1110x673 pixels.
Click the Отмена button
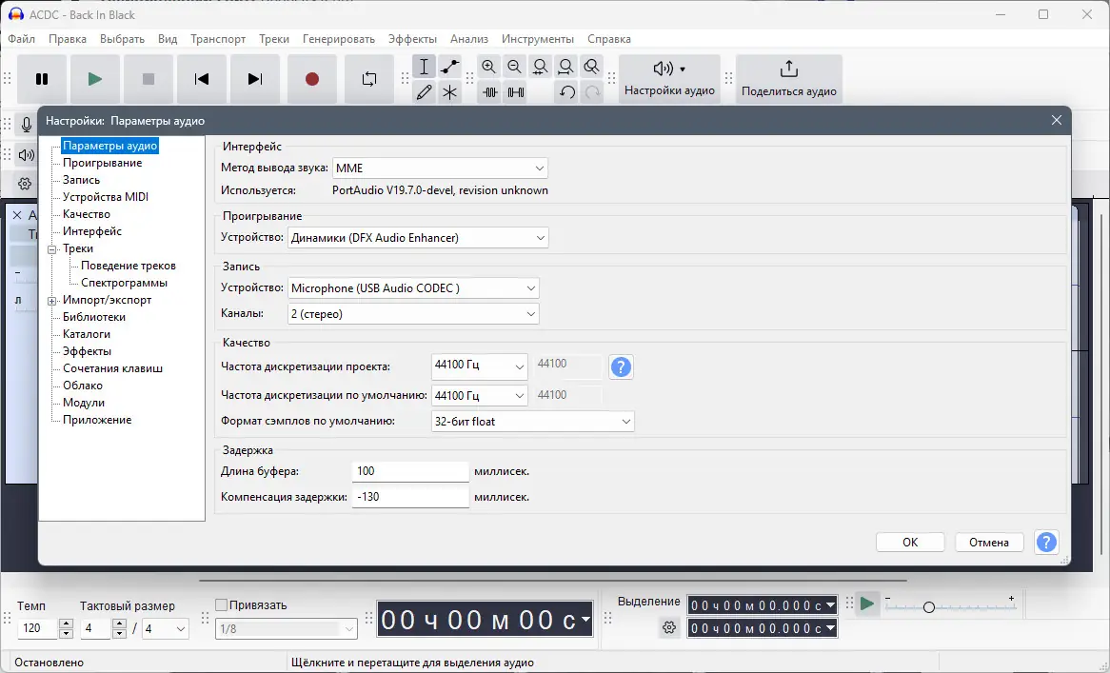click(x=988, y=542)
